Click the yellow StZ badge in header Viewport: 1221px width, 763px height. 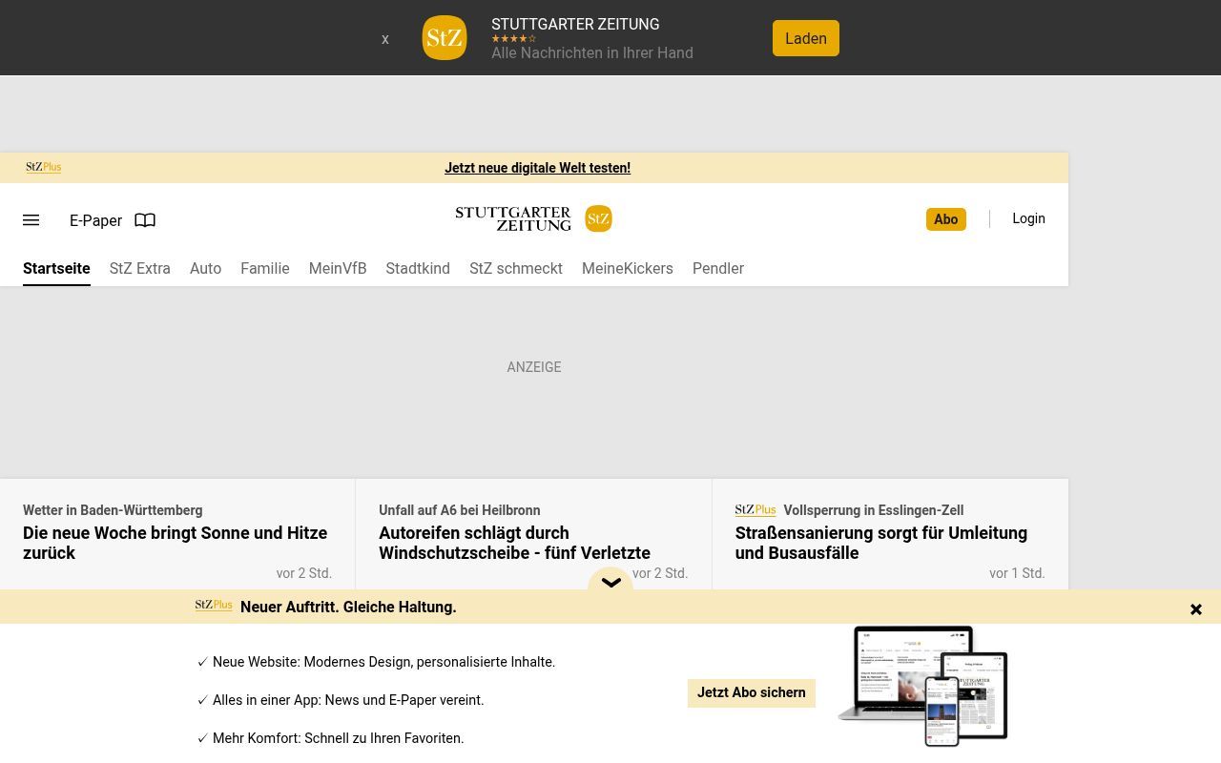(x=598, y=218)
